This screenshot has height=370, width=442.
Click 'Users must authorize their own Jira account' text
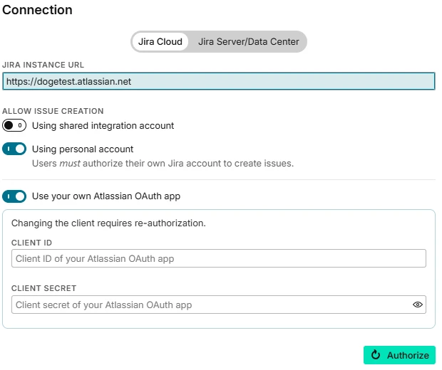(163, 163)
